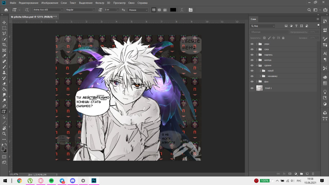
Task: Open the Color palette panel icon
Action: 325,77
